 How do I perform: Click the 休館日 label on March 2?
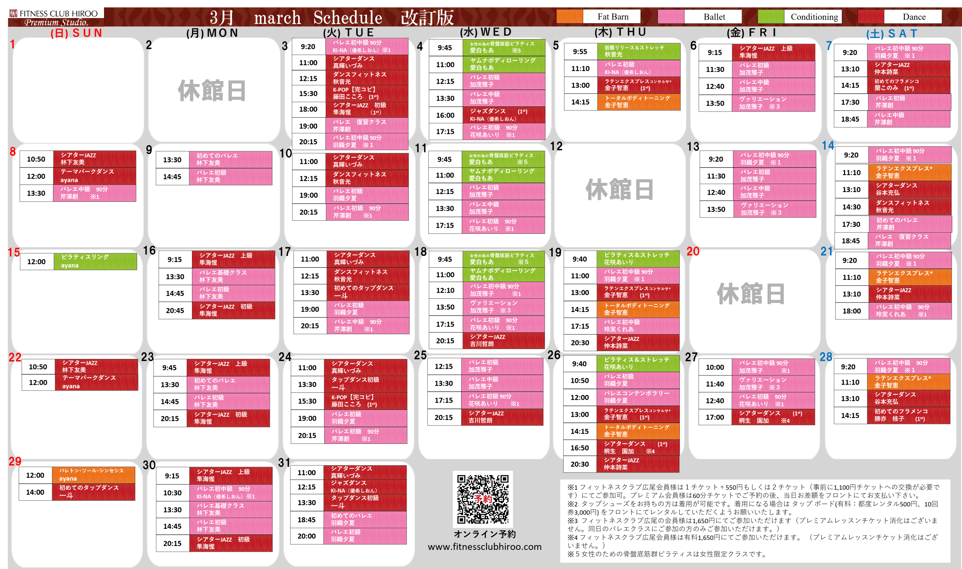click(x=212, y=91)
